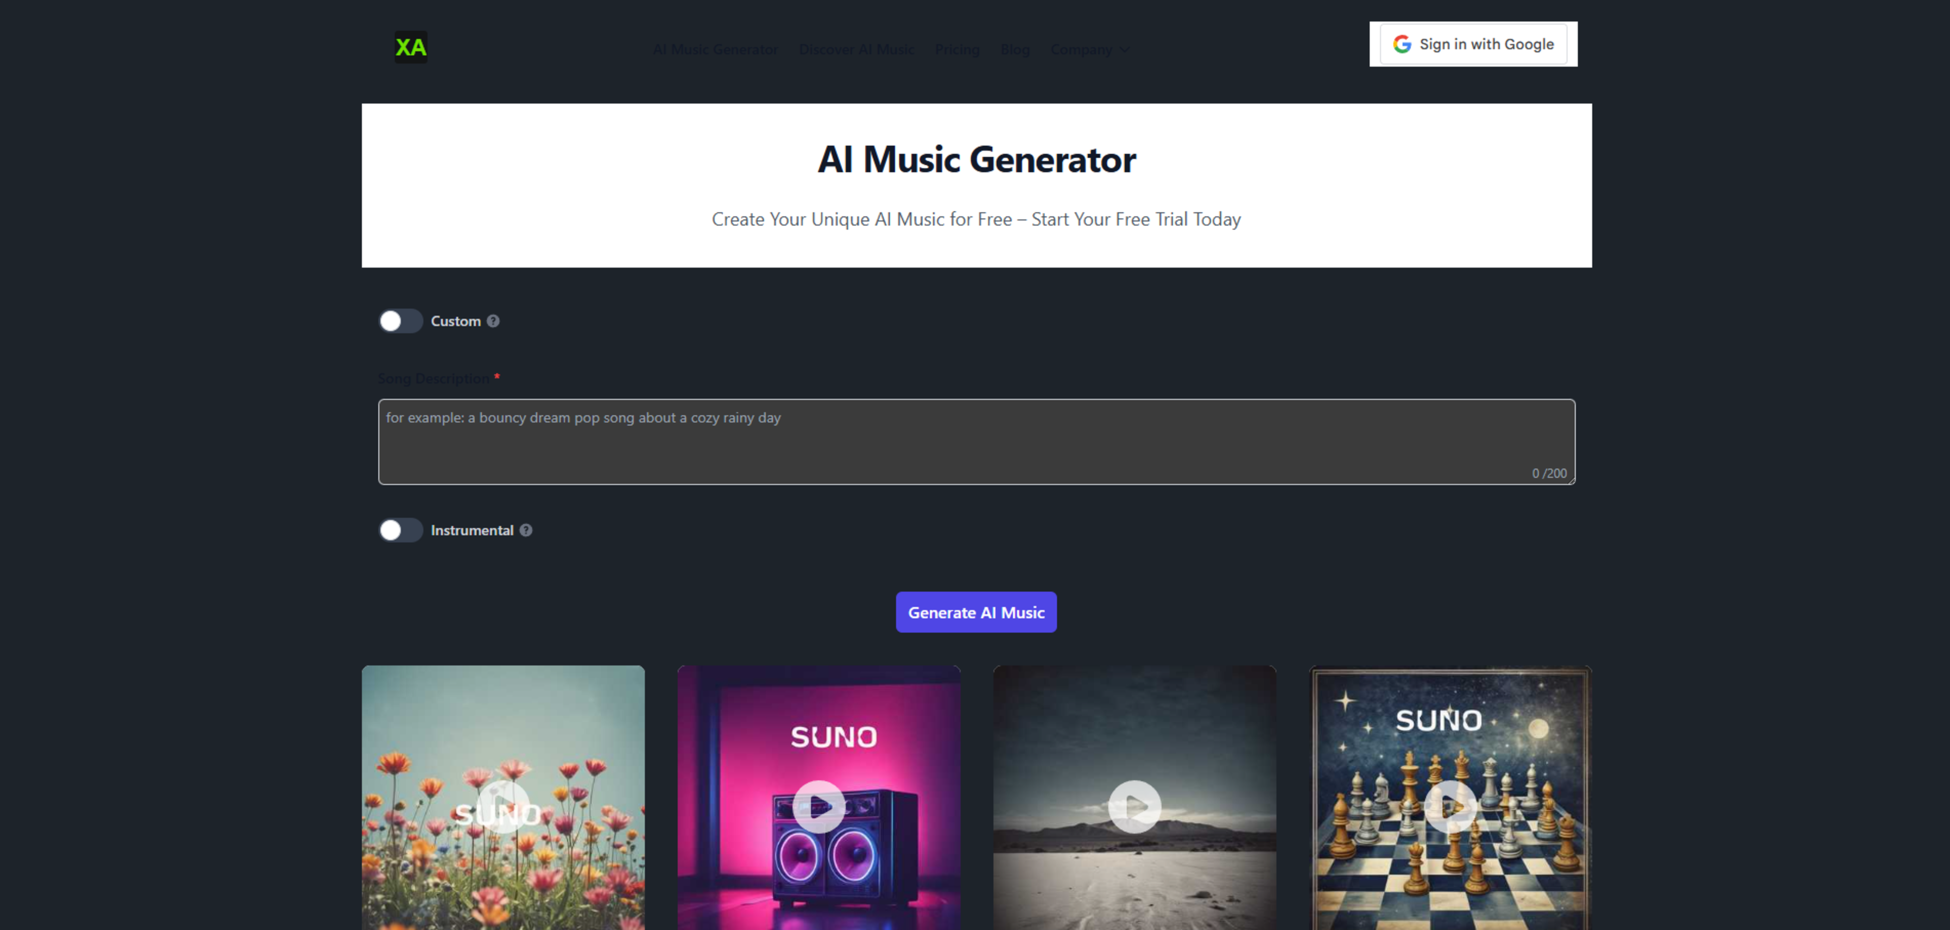Click the XA logo icon

pos(410,47)
